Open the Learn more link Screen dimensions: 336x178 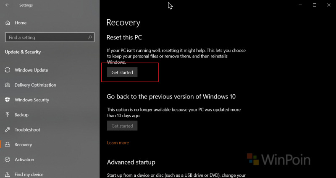coord(118,143)
